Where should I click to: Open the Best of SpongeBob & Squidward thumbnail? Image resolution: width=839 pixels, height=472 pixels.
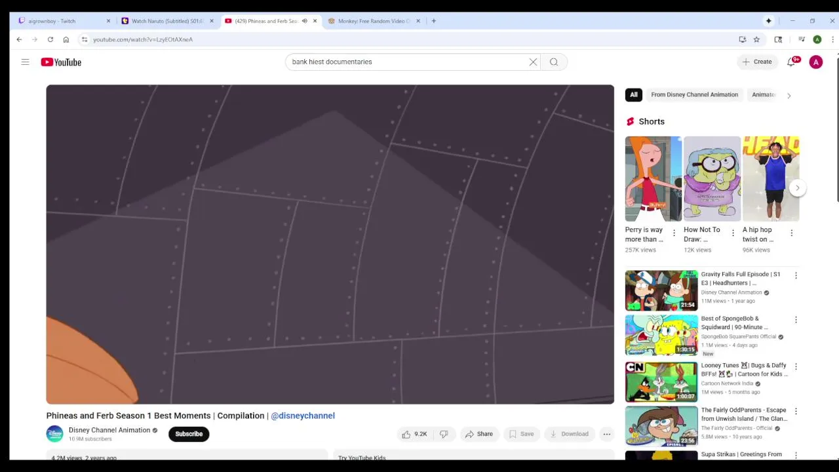tap(661, 335)
